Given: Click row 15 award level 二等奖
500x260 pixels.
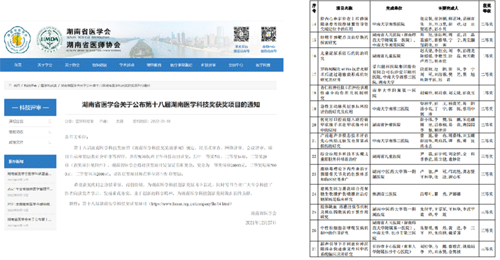Looking at the screenshot, I should (x=487, y=40).
